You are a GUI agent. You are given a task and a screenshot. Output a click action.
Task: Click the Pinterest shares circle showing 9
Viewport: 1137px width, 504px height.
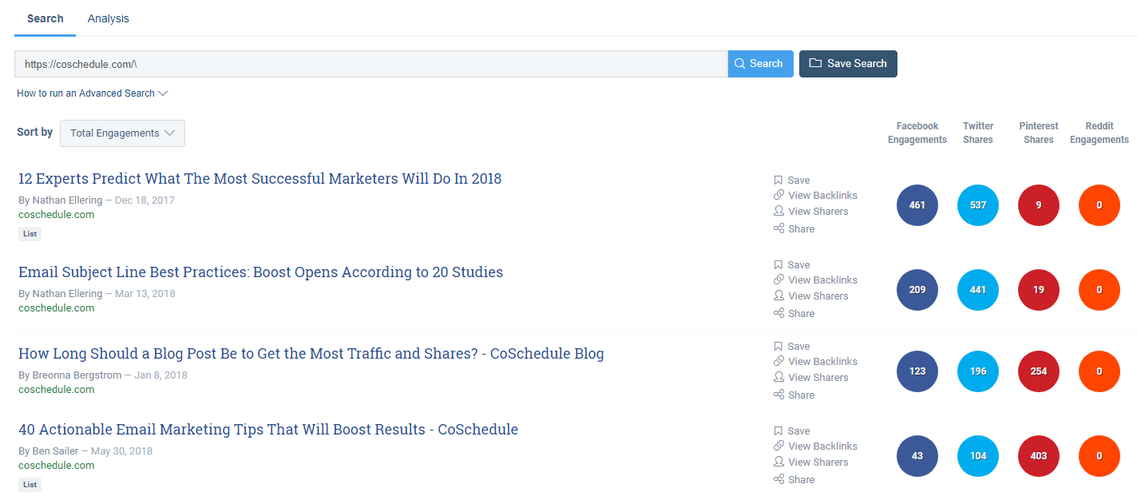point(1039,205)
